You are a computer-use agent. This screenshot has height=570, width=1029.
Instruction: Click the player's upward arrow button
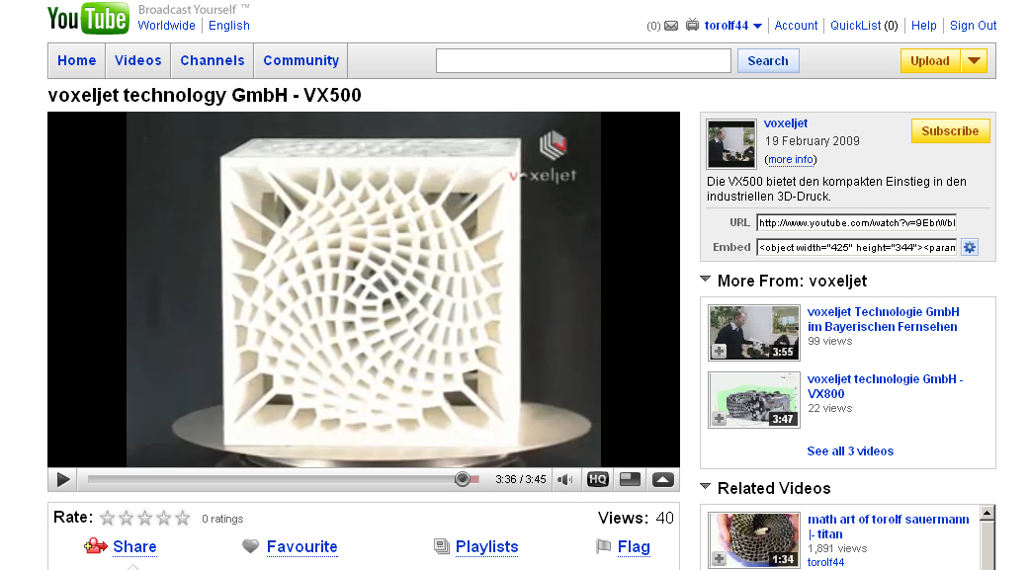(x=663, y=479)
